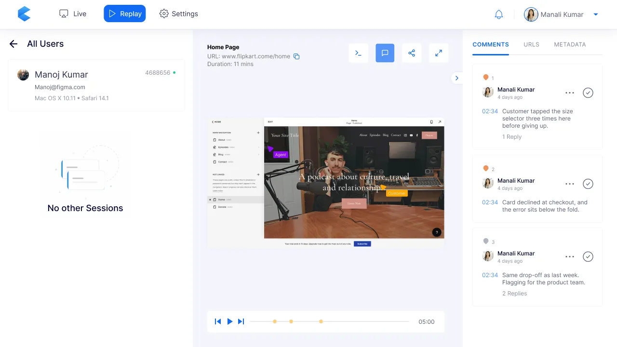Open the 1 Reply thread
This screenshot has width=617, height=347.
pyautogui.click(x=512, y=137)
